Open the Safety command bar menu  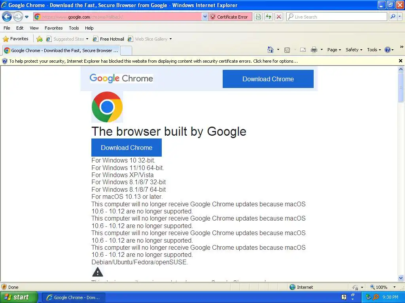click(354, 50)
